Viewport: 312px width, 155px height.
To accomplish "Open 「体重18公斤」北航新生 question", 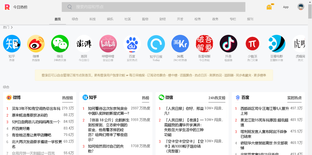I will [x=109, y=130].
